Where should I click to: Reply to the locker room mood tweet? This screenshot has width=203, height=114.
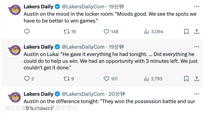point(27,32)
